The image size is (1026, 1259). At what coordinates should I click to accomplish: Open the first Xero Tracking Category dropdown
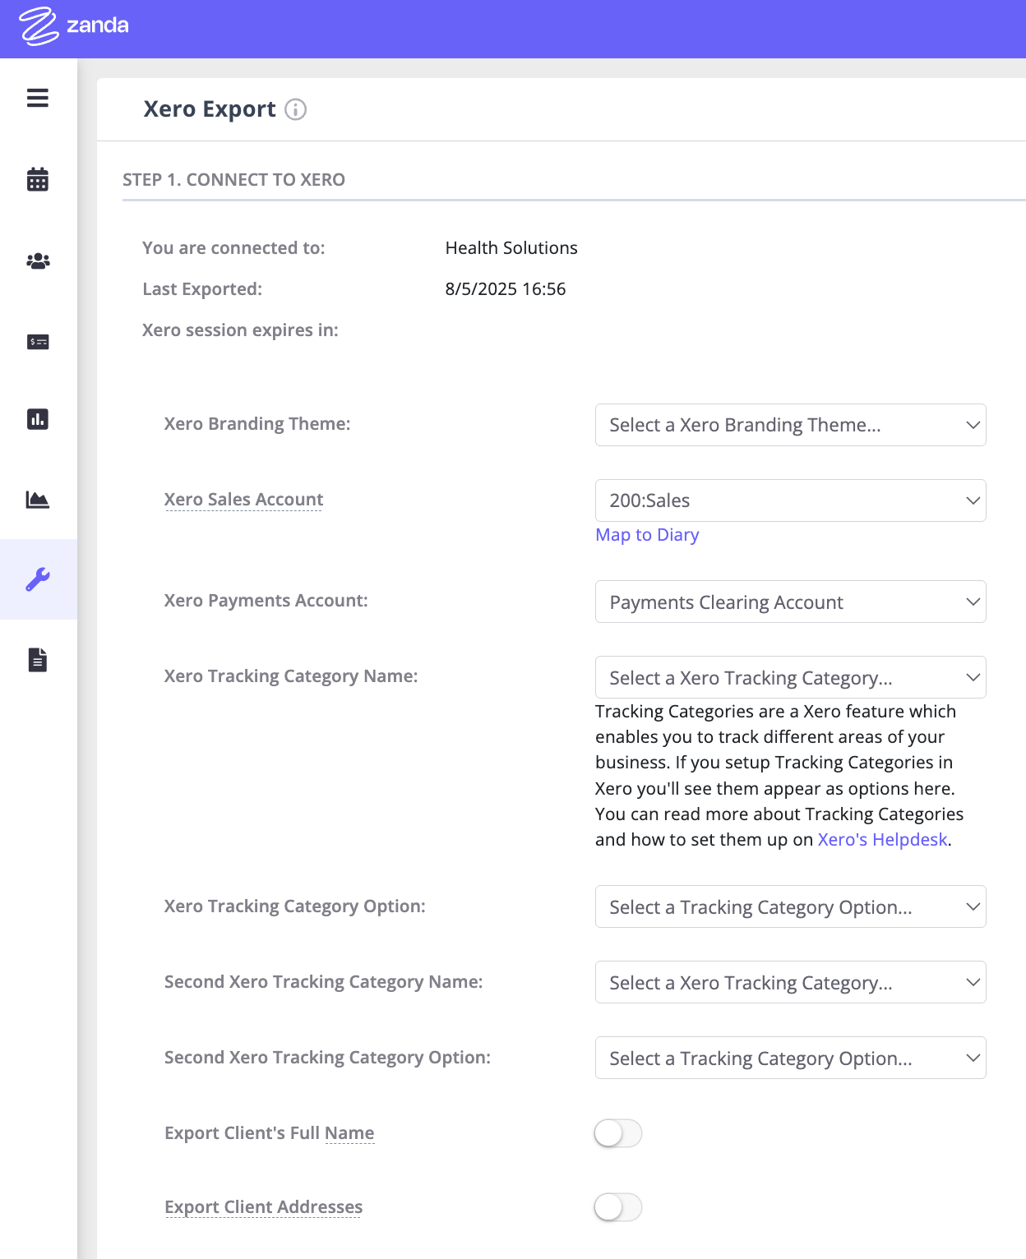click(x=790, y=678)
